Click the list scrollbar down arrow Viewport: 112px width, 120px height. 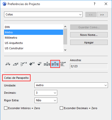click(65, 50)
